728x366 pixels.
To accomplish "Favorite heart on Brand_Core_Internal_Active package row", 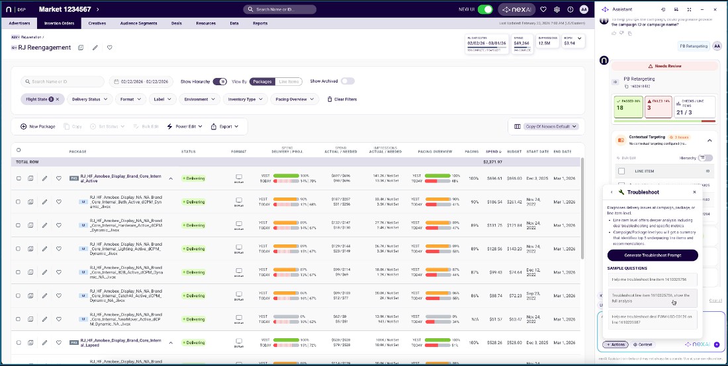I will coord(58,178).
